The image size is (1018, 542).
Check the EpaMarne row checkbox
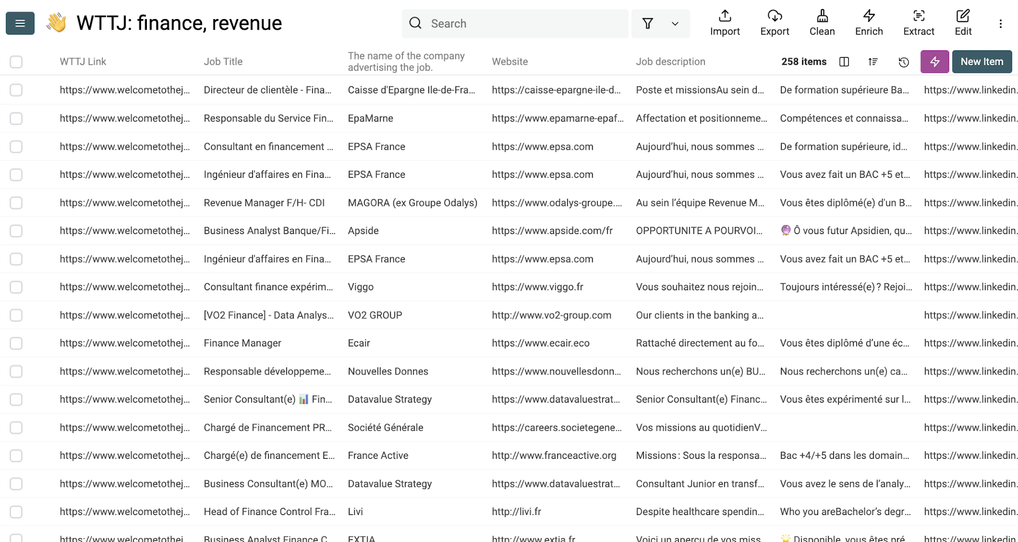click(16, 118)
